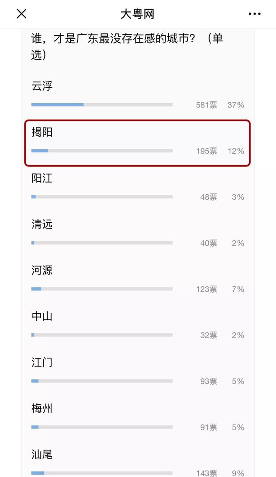The height and width of the screenshot is (477, 276).
Task: Tap the 汕尾 progress bar
Action: (101, 474)
